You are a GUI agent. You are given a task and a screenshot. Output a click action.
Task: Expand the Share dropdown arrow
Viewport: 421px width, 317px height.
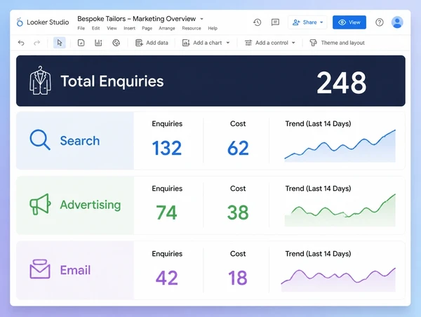click(321, 22)
